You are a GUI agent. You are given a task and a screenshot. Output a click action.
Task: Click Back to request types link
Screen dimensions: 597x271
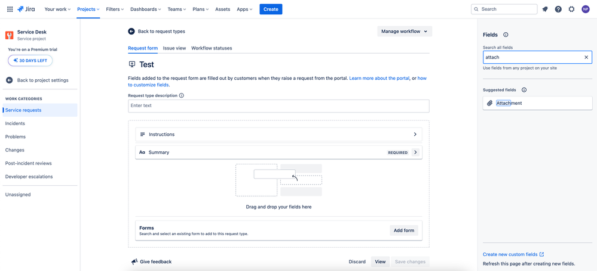[161, 32]
